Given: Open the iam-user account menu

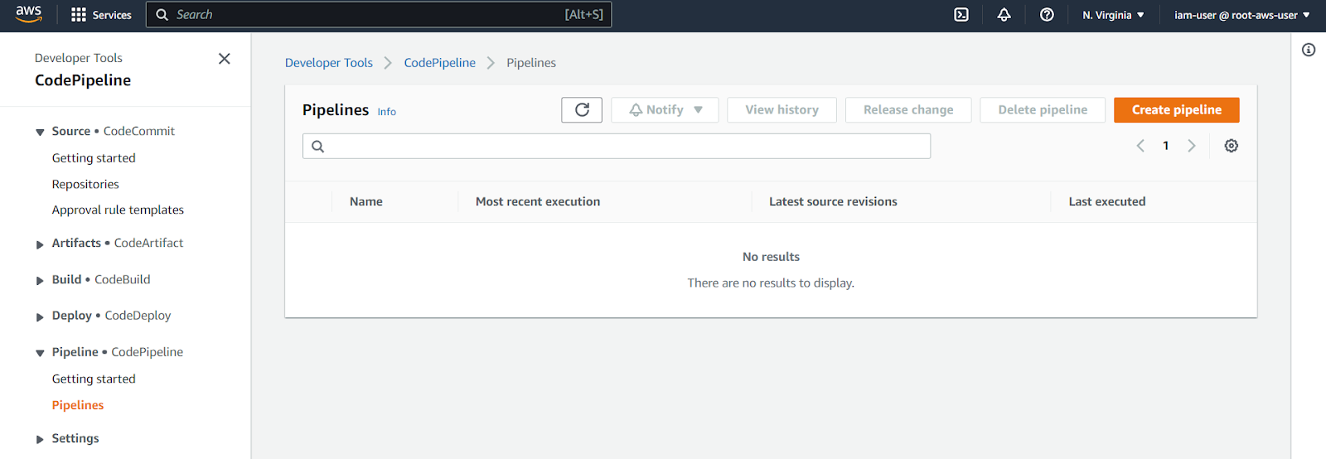Looking at the screenshot, I should click(1241, 15).
